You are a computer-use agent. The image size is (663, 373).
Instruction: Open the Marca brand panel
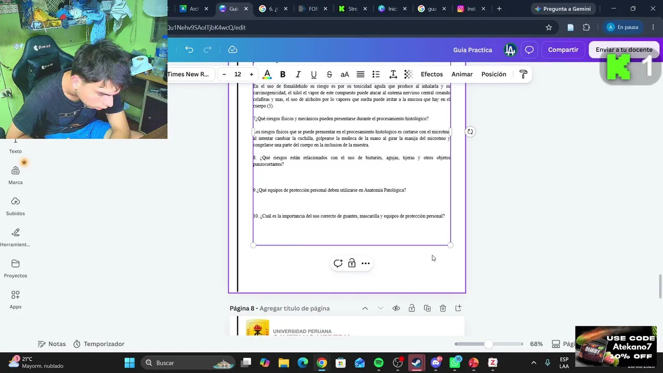coord(16,175)
